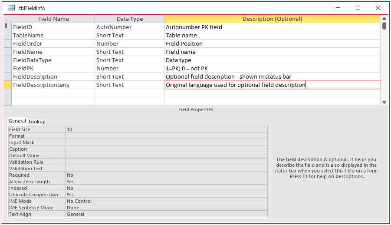
Task: Click scroll up arrow of field grid
Action: tap(384, 19)
